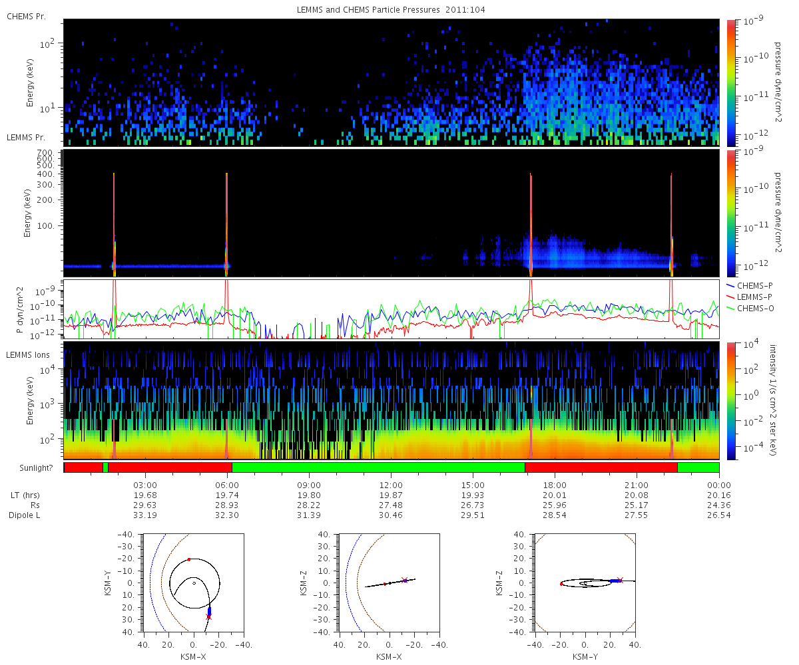Click the CHEMS Pr. panel label
Screen dimensions: 799x665
click(26, 15)
